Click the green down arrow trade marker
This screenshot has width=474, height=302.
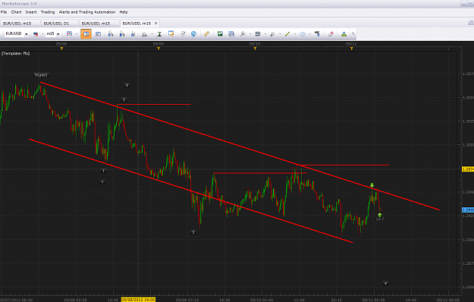point(372,185)
